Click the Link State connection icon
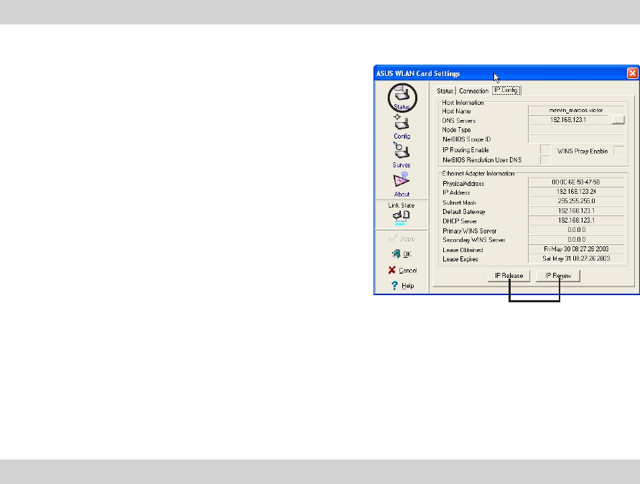640x484 pixels. coord(401,218)
